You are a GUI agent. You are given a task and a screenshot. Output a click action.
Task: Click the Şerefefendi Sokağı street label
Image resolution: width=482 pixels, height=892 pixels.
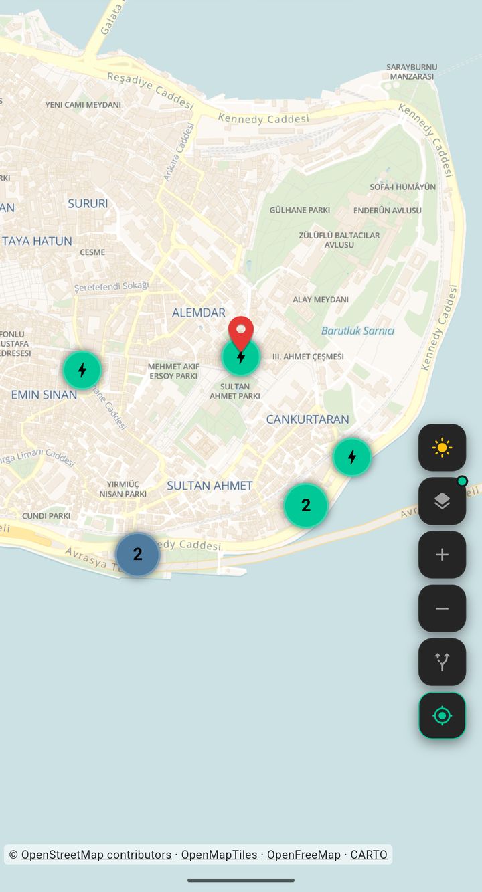tap(111, 286)
